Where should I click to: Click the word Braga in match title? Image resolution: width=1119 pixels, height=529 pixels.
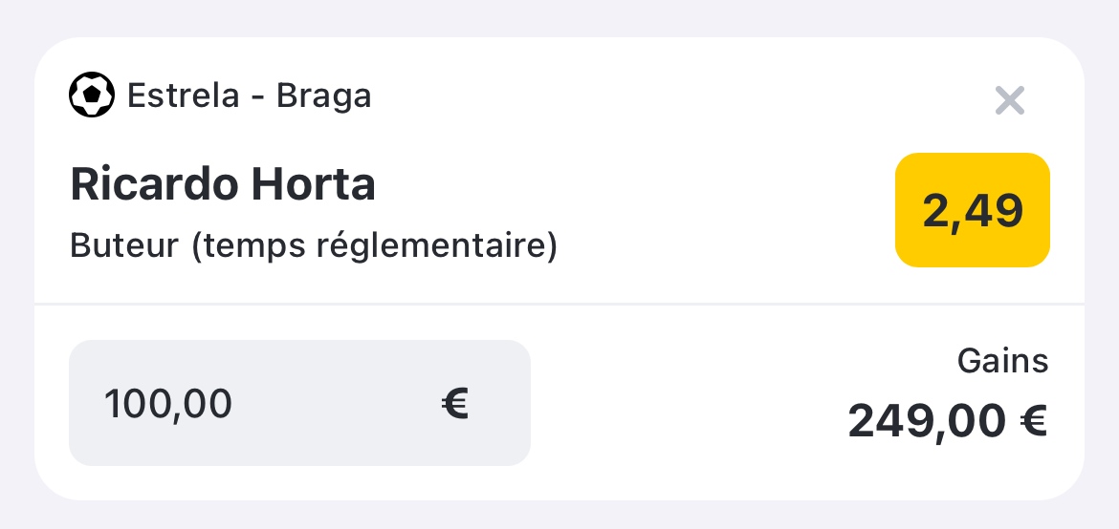click(x=324, y=96)
